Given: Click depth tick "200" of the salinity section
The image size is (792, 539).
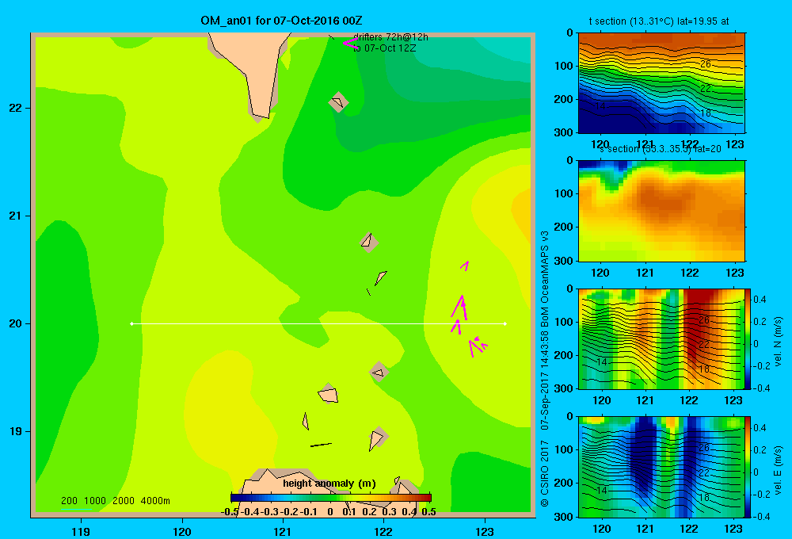Looking at the screenshot, I should coord(565,227).
